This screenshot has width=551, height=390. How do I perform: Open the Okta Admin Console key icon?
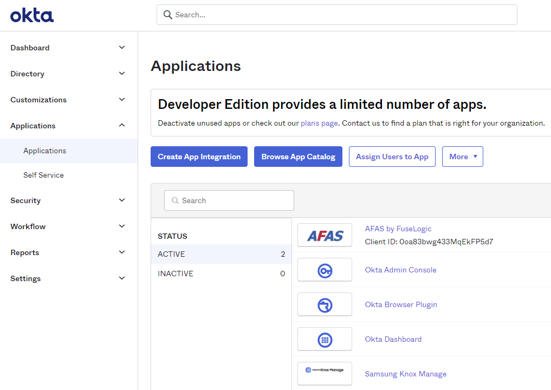(x=325, y=270)
